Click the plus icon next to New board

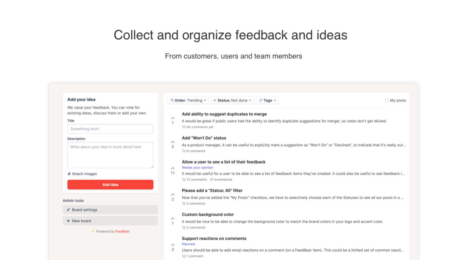(x=68, y=221)
